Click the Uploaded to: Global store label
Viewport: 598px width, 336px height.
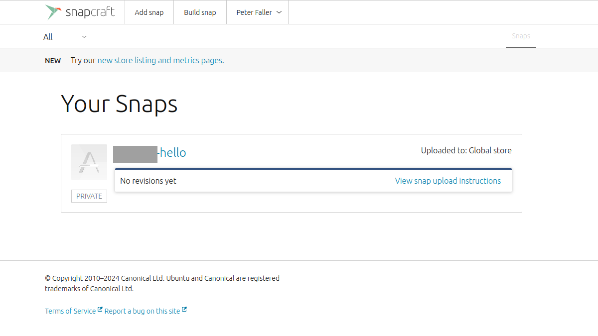point(466,150)
